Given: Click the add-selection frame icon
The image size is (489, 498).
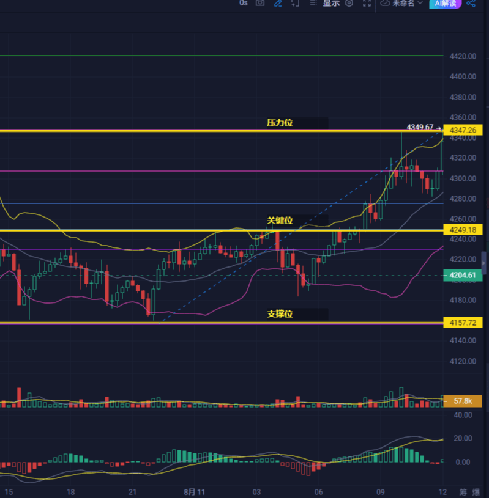Looking at the screenshot, I should coord(295,3).
